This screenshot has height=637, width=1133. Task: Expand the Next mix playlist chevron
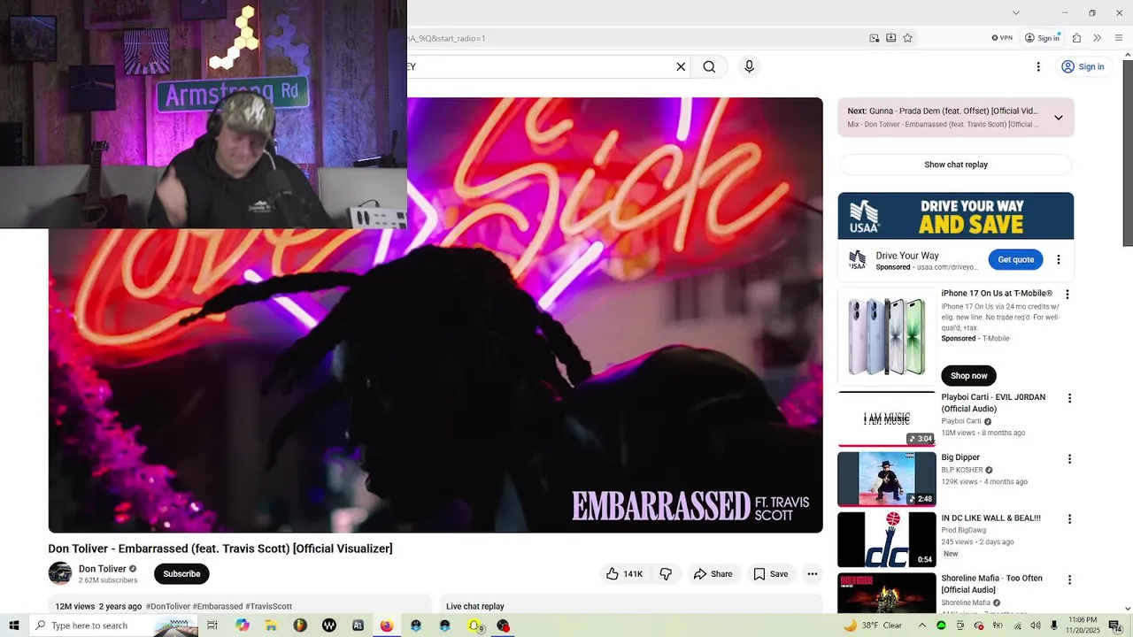[1058, 118]
